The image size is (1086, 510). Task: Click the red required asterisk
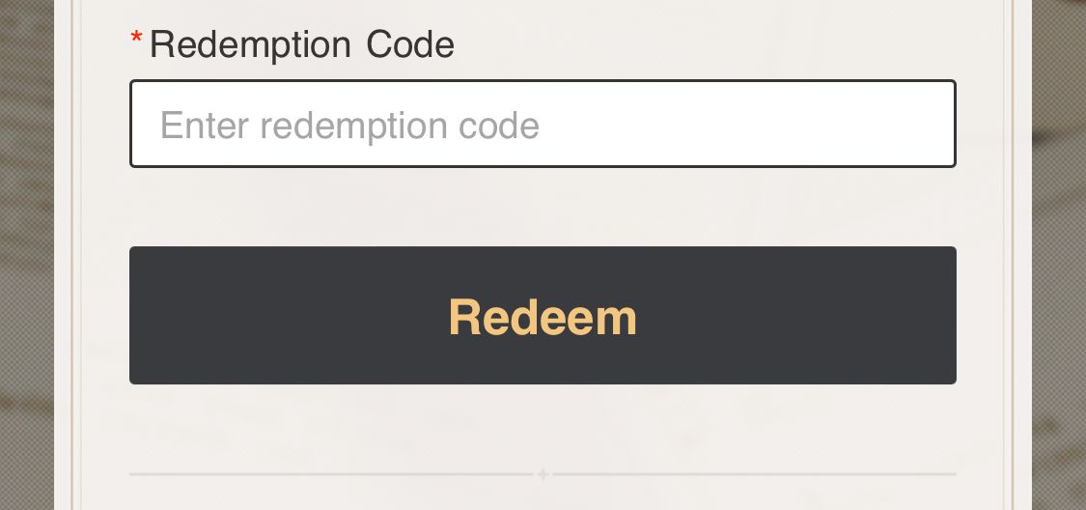coord(136,41)
